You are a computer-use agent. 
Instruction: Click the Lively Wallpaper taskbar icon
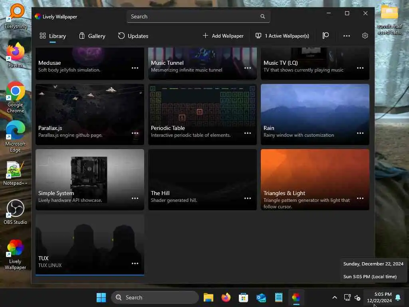pos(296,297)
